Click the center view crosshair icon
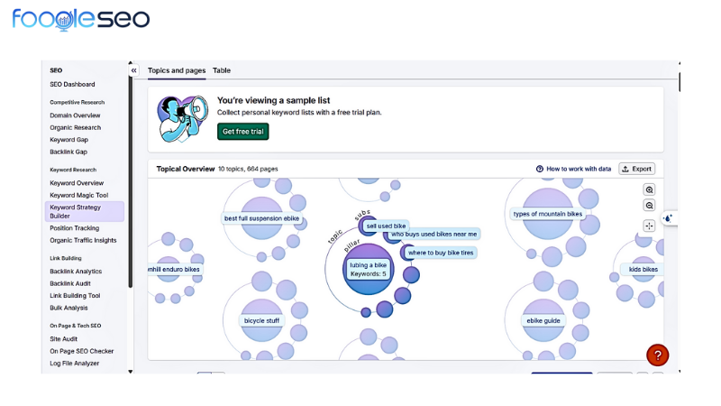 point(649,226)
